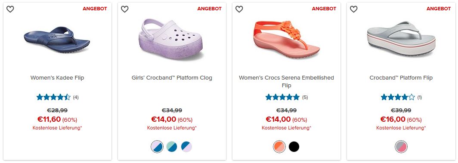Open the Crocband Platform Flip title link

point(401,78)
